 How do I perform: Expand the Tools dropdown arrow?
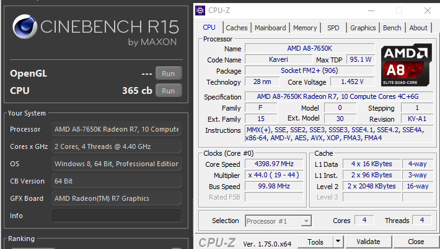click(x=338, y=242)
